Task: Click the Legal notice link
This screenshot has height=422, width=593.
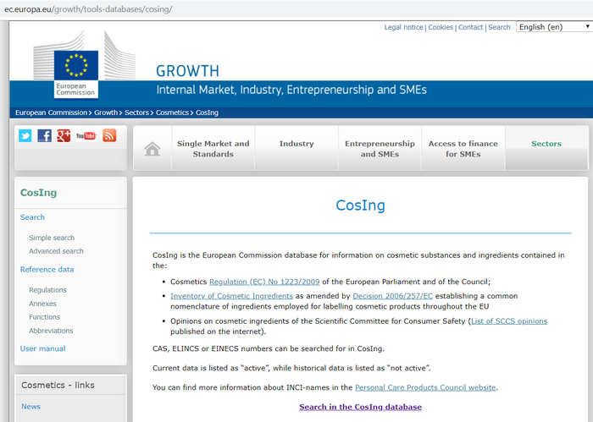Action: tap(403, 27)
